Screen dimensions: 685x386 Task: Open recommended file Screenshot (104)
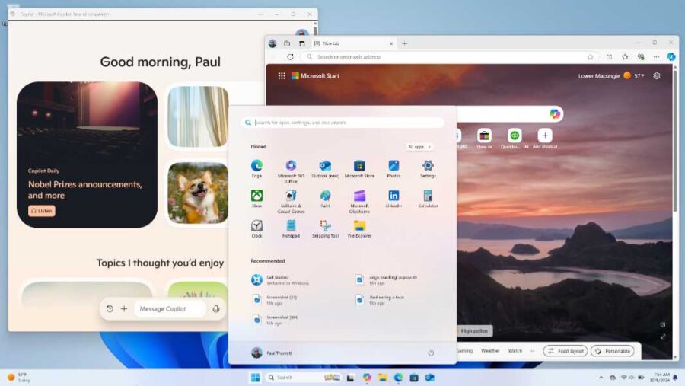pyautogui.click(x=276, y=320)
